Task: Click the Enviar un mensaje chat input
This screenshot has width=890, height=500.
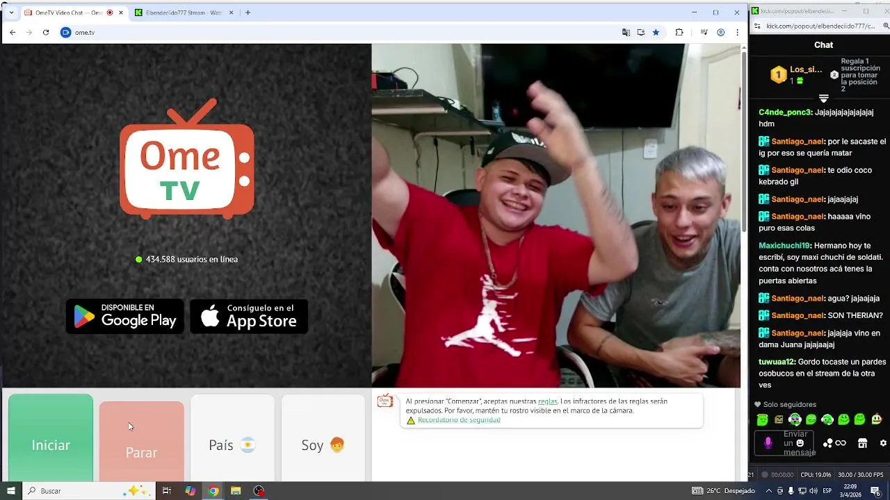Action: tap(784, 443)
